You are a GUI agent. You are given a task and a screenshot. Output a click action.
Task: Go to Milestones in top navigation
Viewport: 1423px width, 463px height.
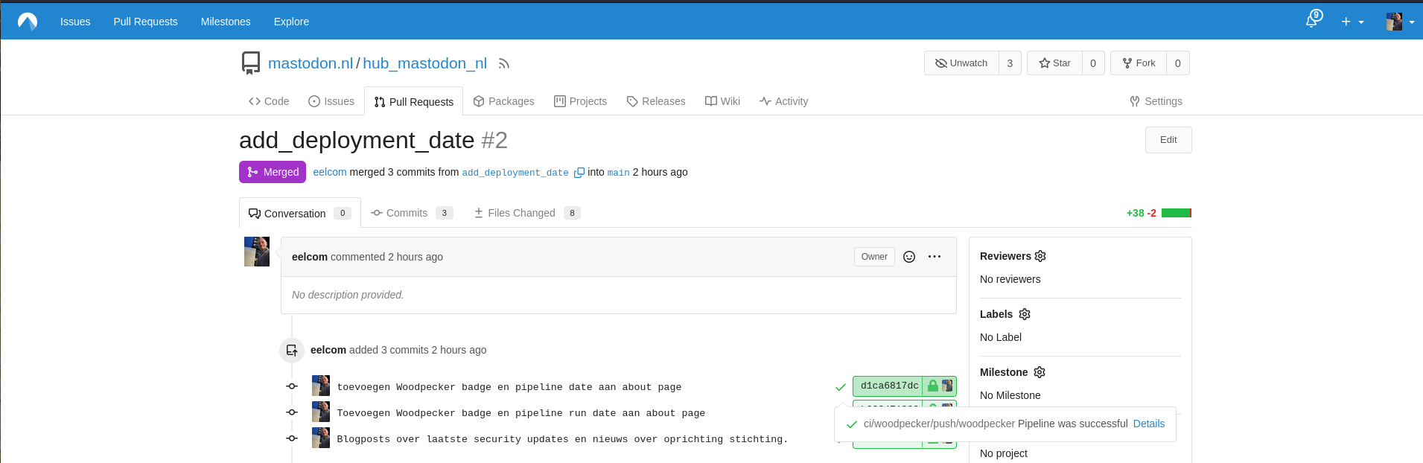tap(226, 22)
